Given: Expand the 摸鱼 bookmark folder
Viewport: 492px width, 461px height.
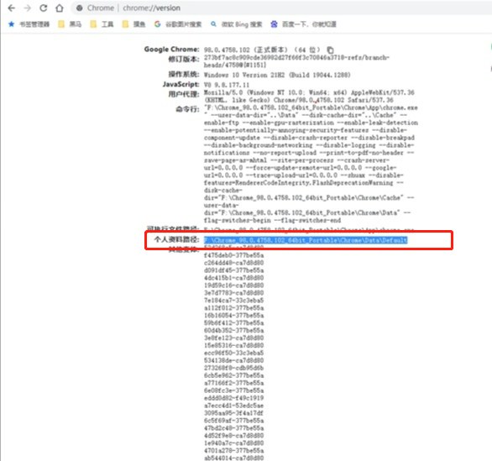Looking at the screenshot, I should click(134, 24).
